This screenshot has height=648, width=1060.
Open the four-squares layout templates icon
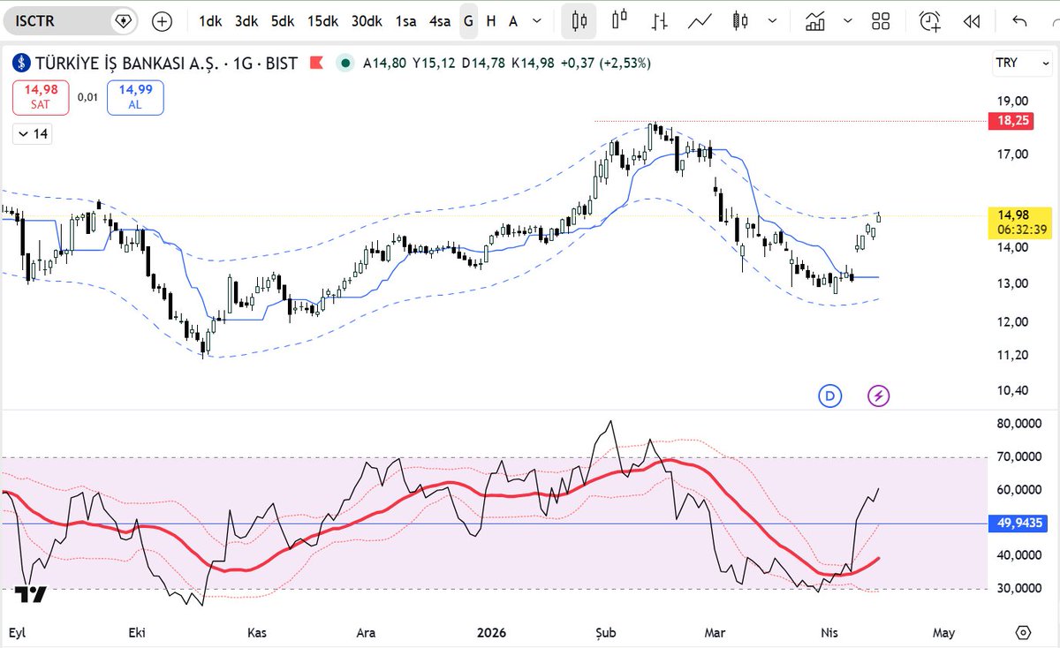click(881, 20)
